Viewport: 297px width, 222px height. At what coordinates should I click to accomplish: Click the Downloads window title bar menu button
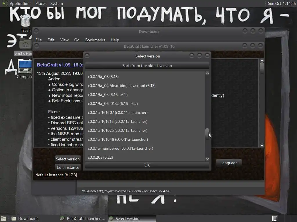click(36, 31)
